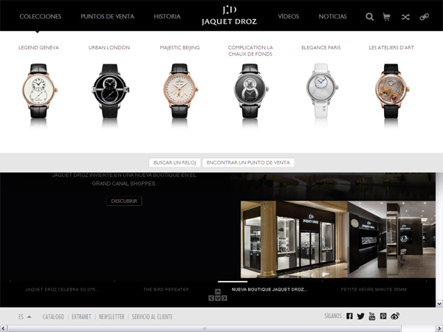Open the Twitter bird icon
This screenshot has height=332, width=443.
tap(360, 316)
